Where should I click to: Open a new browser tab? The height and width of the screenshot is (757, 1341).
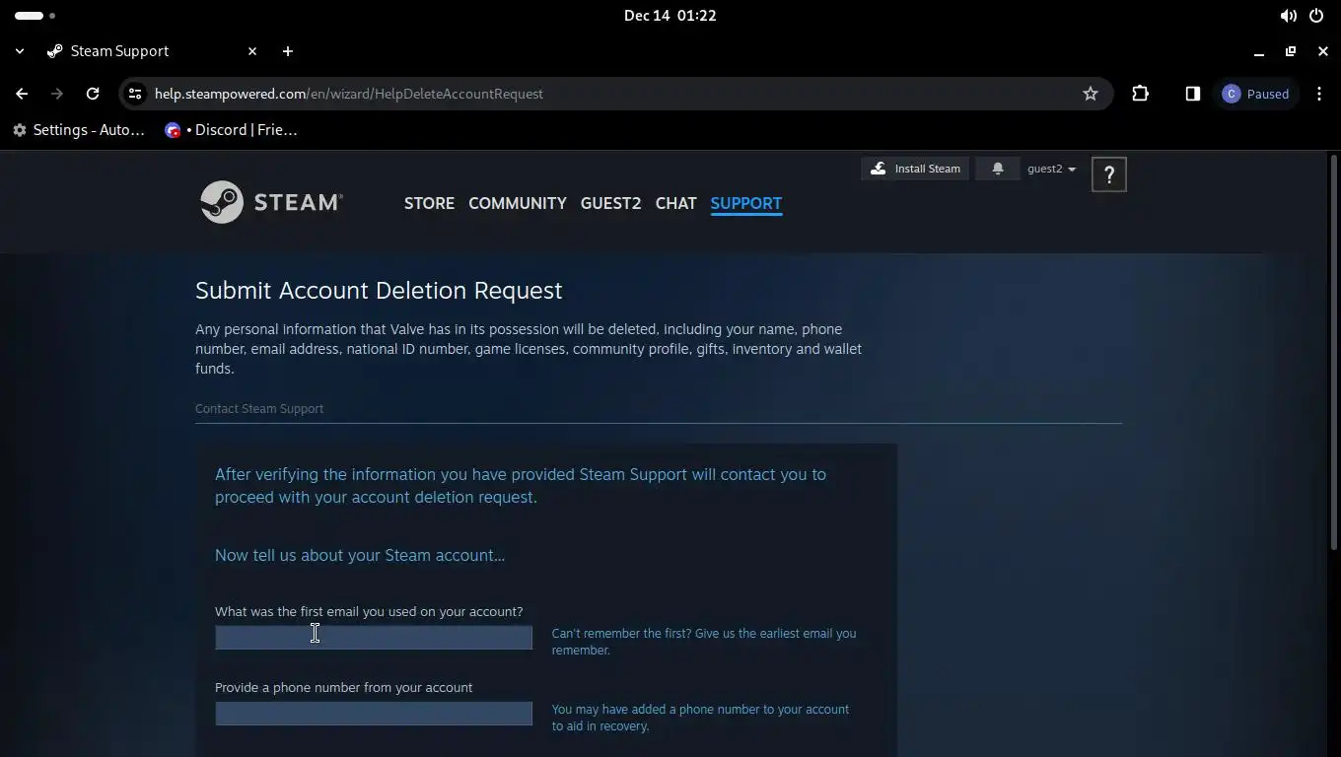coord(287,51)
